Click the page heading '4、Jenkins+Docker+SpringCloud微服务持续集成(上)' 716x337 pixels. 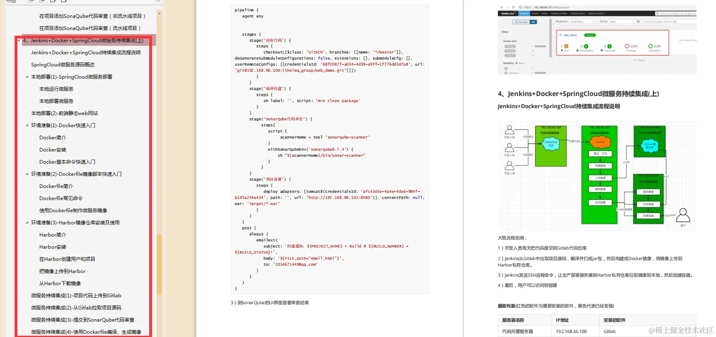[x=579, y=94]
